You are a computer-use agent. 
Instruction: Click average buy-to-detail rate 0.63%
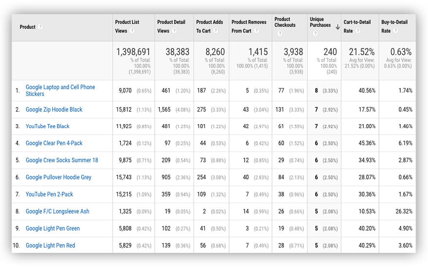[x=401, y=52]
